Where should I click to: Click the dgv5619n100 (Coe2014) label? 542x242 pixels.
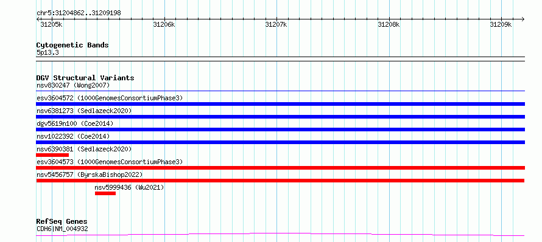pyautogui.click(x=75, y=123)
